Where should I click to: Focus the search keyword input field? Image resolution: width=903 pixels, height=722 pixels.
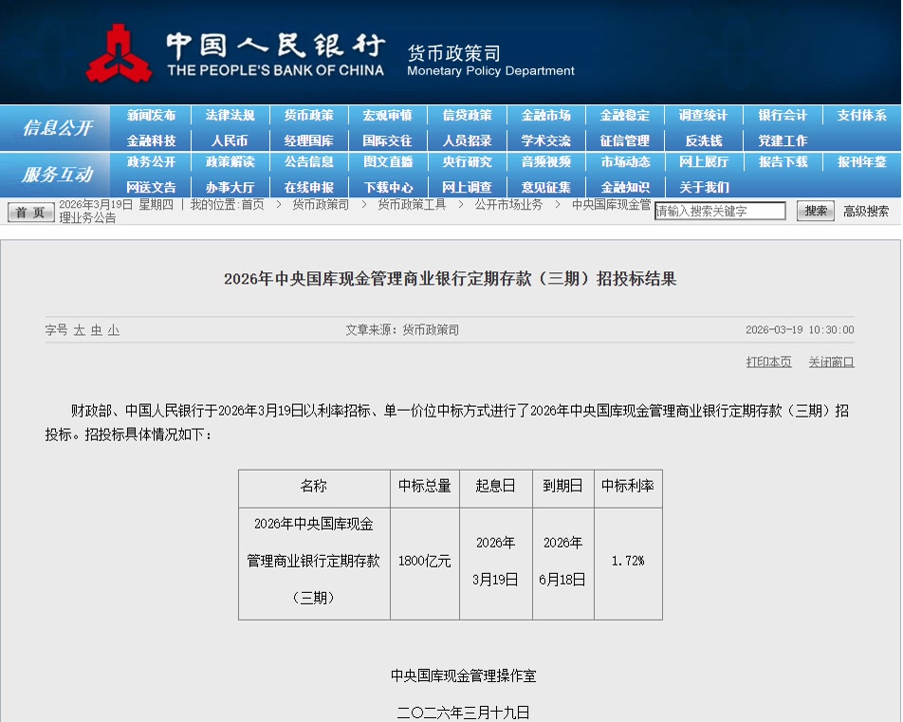[720, 212]
